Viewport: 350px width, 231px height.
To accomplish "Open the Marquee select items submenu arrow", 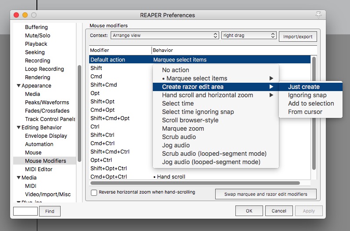I will tap(271, 78).
